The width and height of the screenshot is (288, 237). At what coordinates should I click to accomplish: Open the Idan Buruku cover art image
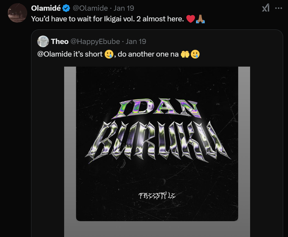tap(157, 144)
